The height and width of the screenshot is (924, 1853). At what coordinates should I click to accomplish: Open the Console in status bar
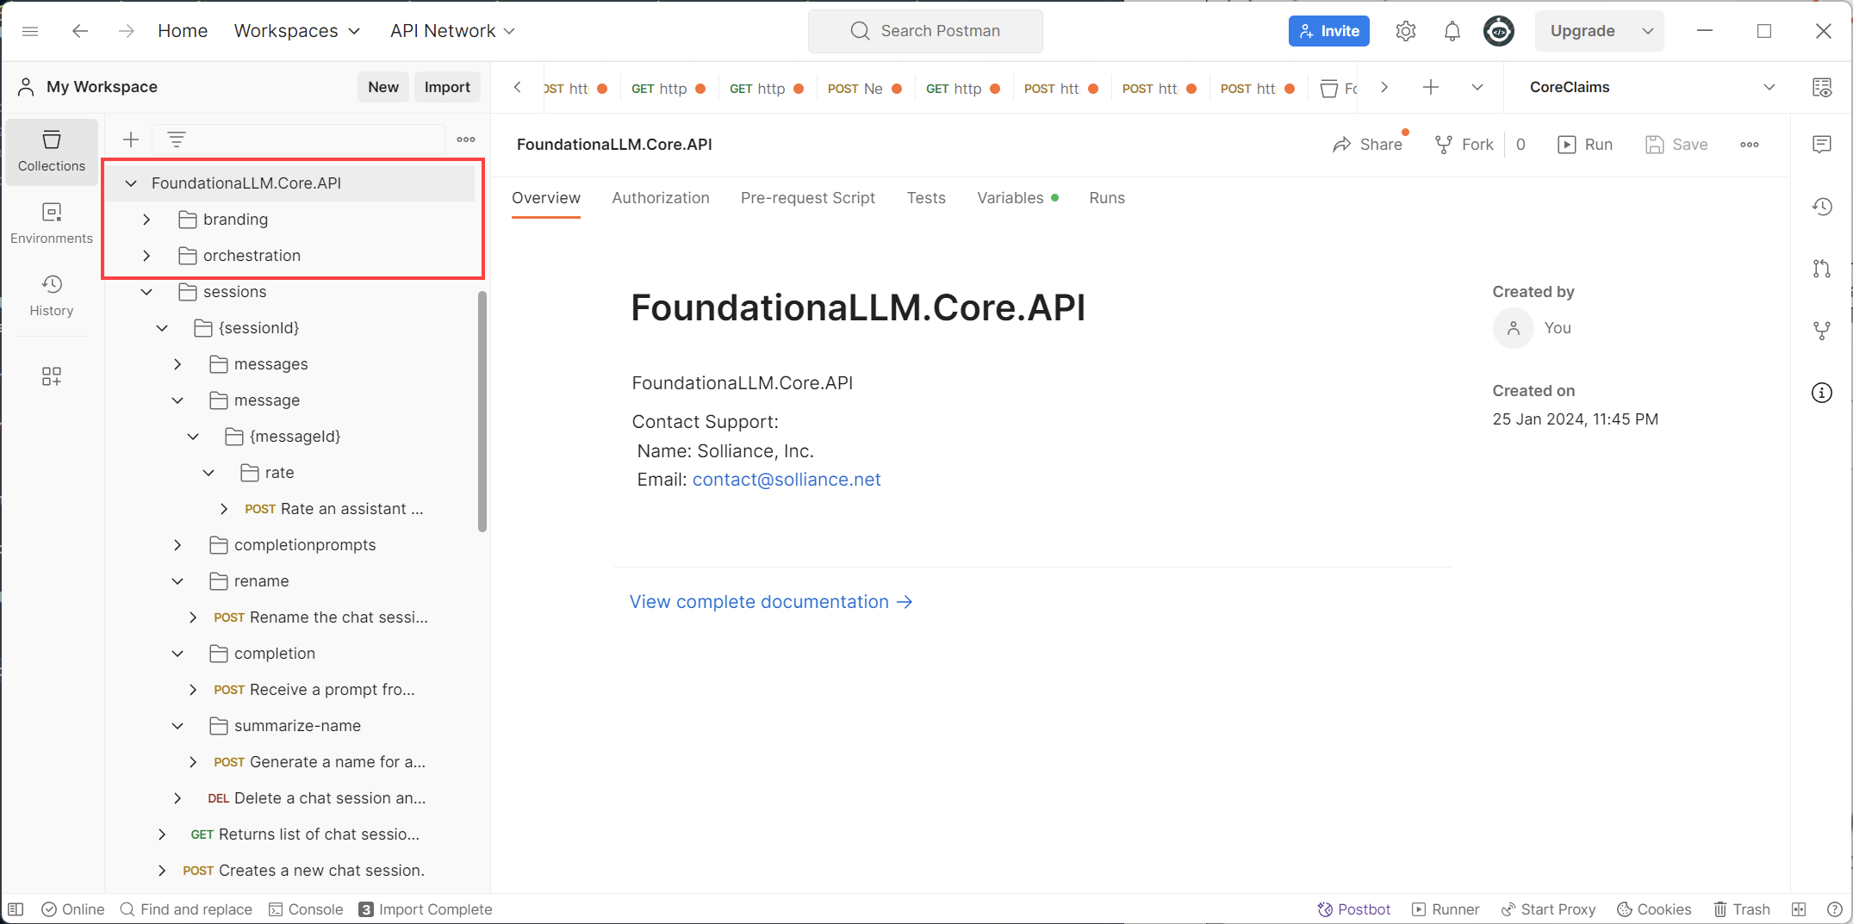[306, 909]
